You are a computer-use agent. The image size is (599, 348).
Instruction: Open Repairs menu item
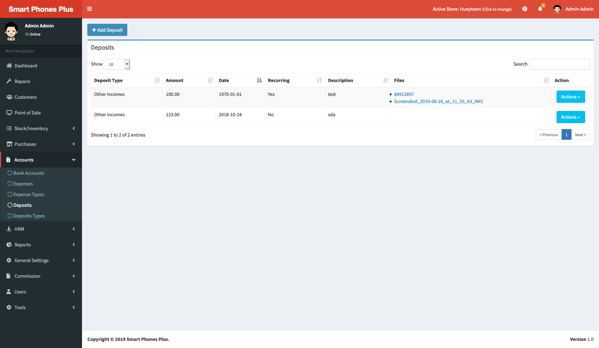[41, 81]
